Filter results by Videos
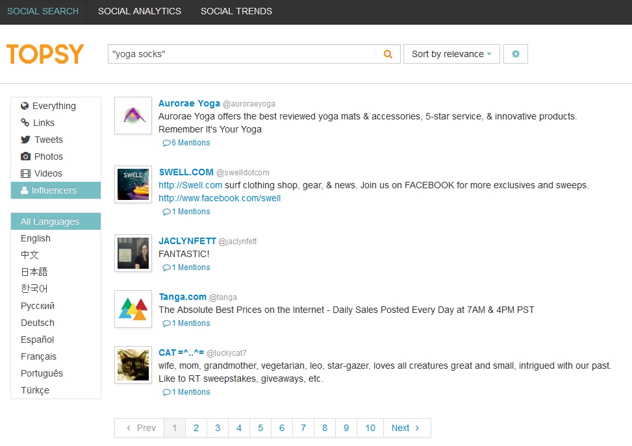632x446 pixels. tap(56, 173)
